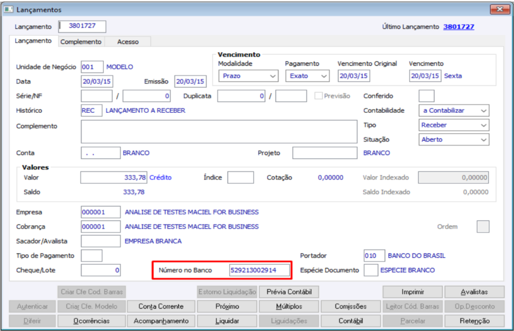The image size is (514, 331).
Task: Click the Sexta weekday label
Action: coord(453,76)
